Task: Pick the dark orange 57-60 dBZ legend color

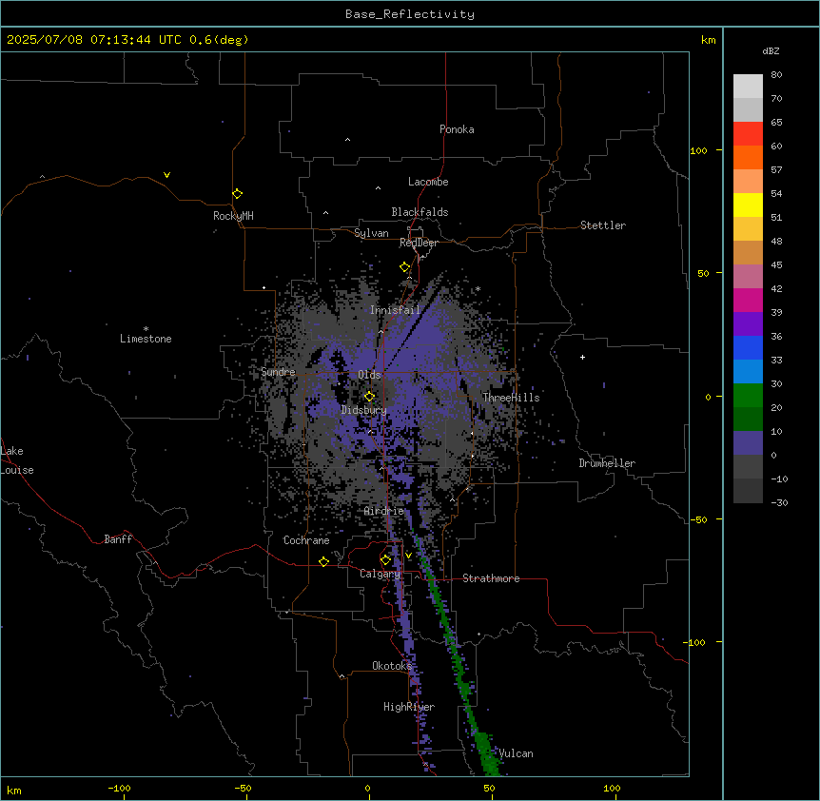Action: (x=748, y=157)
